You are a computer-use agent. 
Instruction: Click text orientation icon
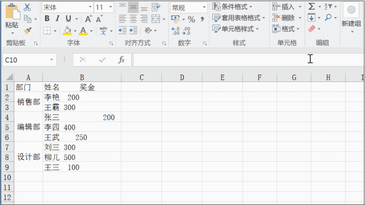pos(148,30)
